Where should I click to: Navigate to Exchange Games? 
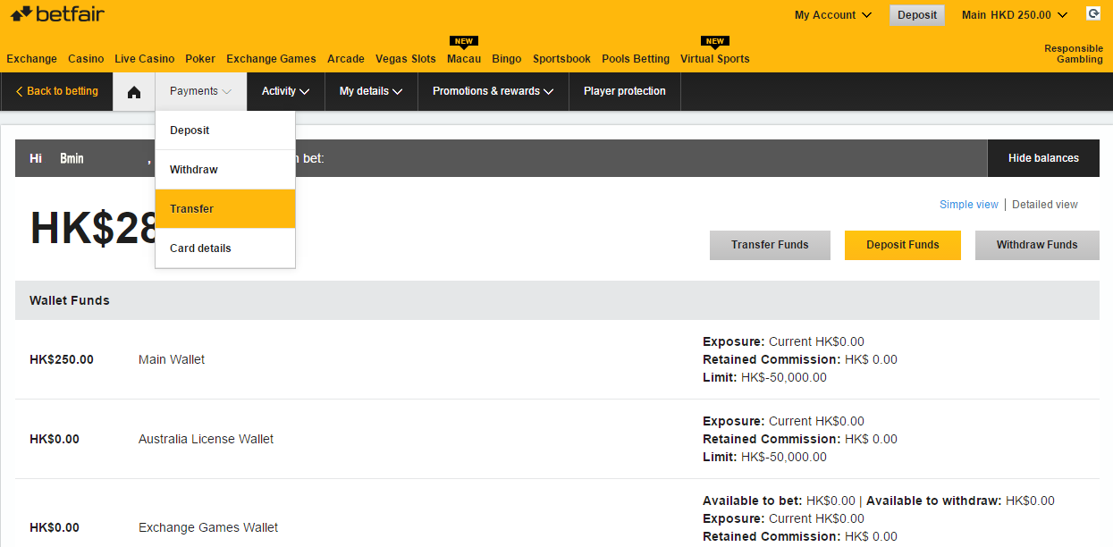271,59
